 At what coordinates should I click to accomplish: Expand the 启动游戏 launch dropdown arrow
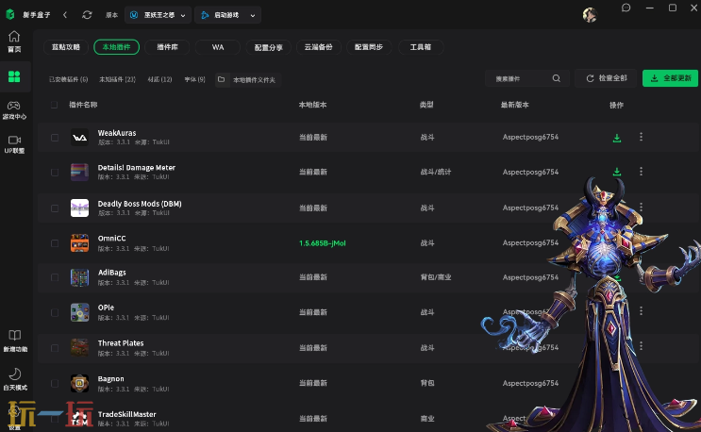[253, 15]
